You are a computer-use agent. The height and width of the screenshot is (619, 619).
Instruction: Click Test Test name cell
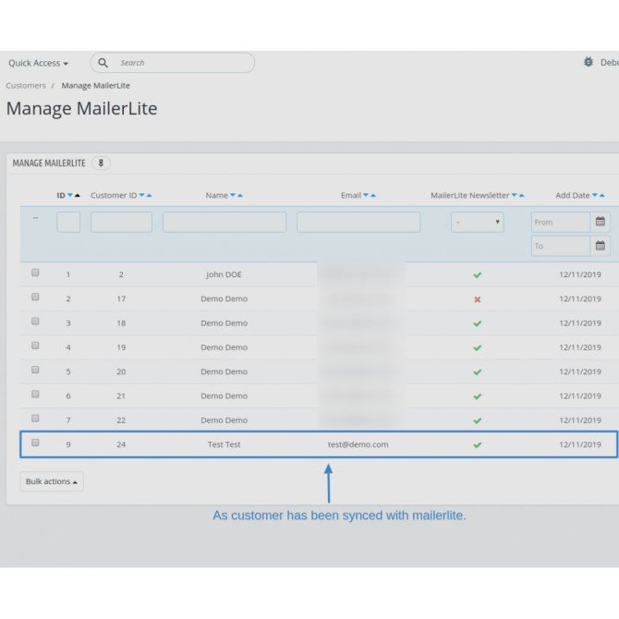pos(224,444)
